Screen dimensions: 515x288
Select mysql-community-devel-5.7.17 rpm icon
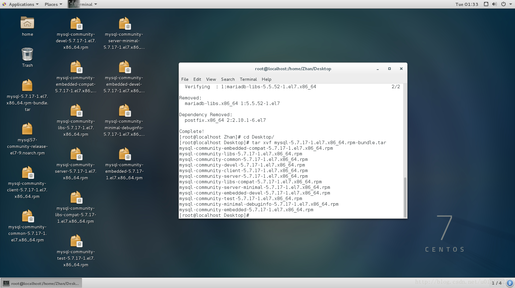(76, 23)
